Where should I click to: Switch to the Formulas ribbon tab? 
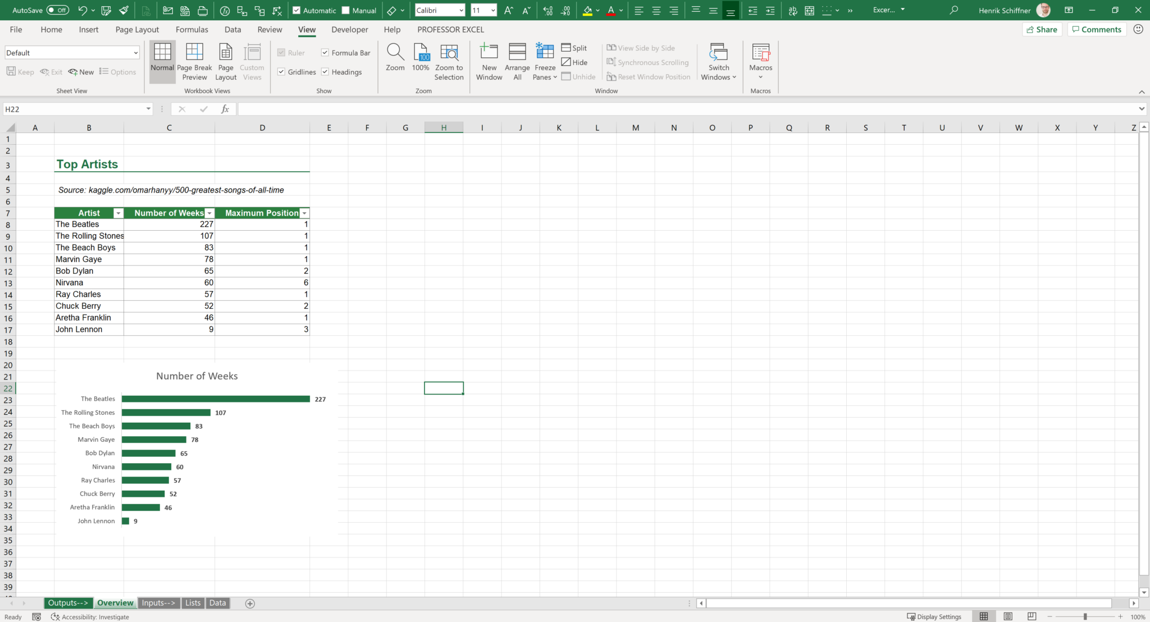[191, 29]
